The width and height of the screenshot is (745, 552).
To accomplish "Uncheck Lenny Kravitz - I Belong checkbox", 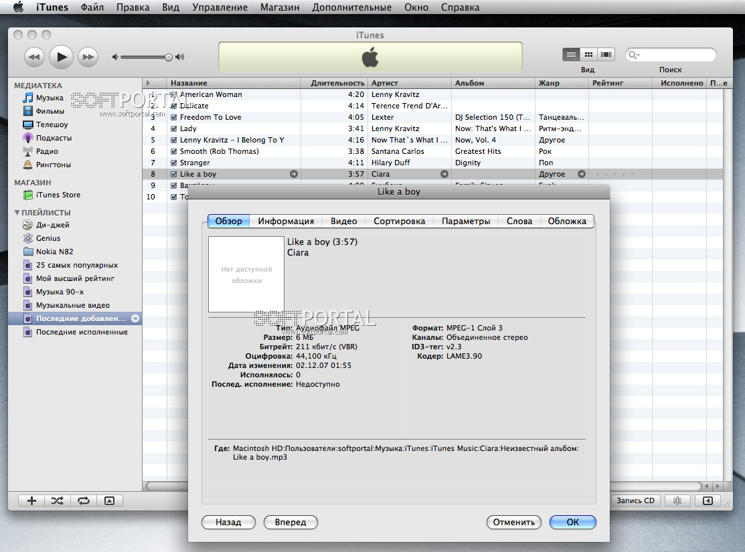I will [x=174, y=140].
